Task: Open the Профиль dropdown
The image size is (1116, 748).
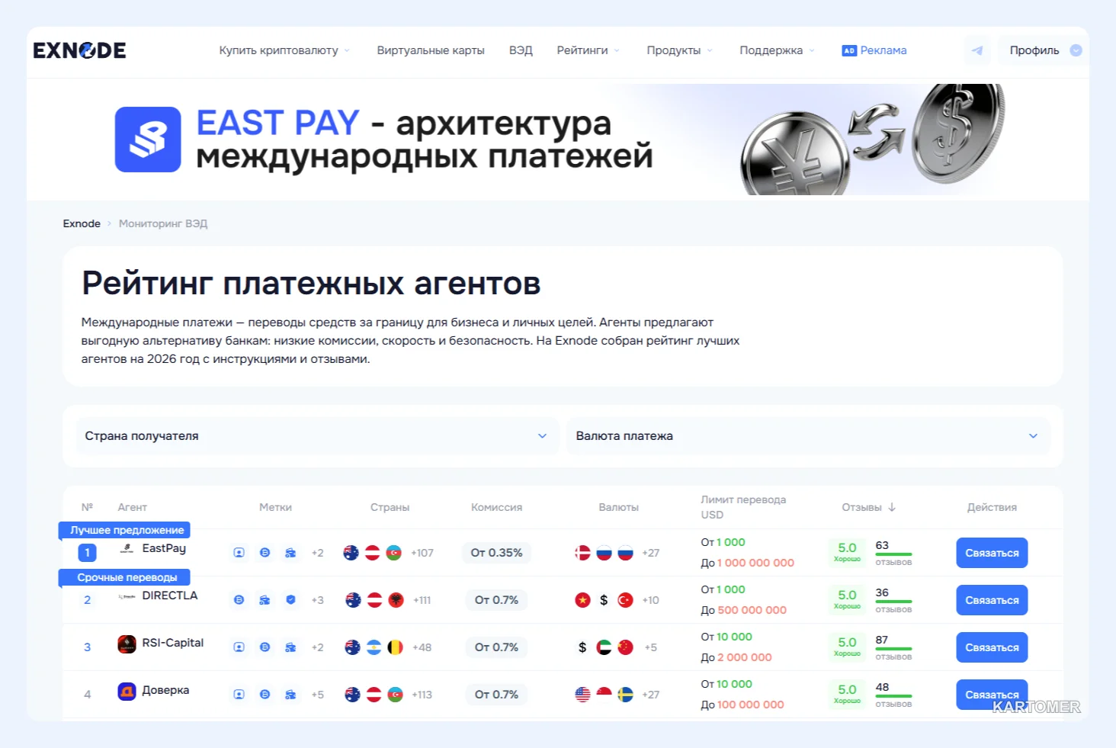Action: click(1044, 50)
